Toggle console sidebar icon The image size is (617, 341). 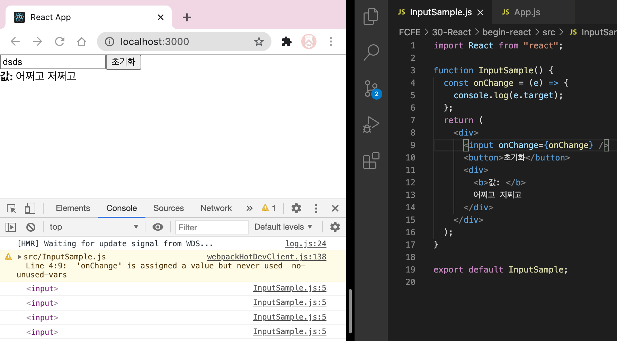[x=11, y=227]
